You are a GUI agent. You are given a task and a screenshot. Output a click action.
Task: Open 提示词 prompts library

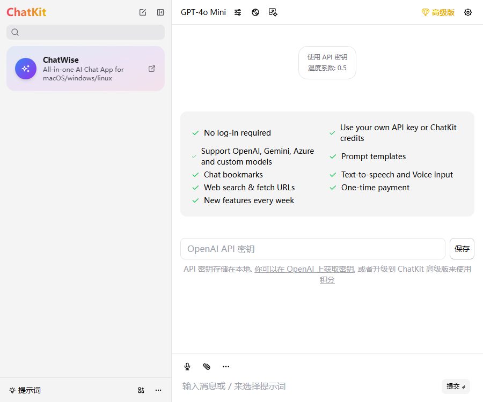click(25, 390)
